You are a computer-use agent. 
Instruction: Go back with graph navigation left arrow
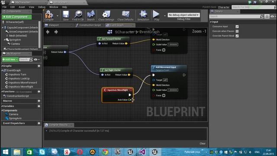click(x=48, y=32)
